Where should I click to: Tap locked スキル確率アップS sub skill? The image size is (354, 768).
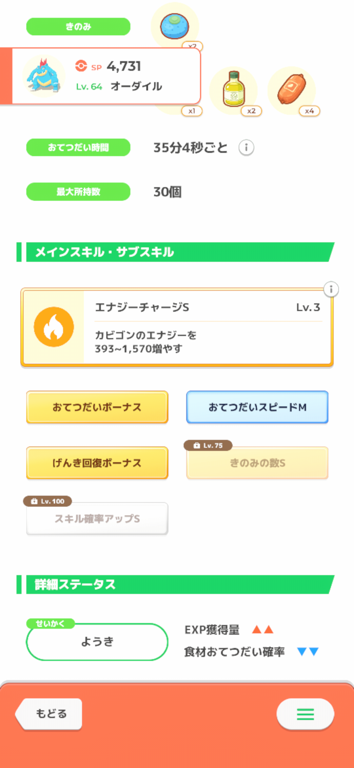coord(97,519)
